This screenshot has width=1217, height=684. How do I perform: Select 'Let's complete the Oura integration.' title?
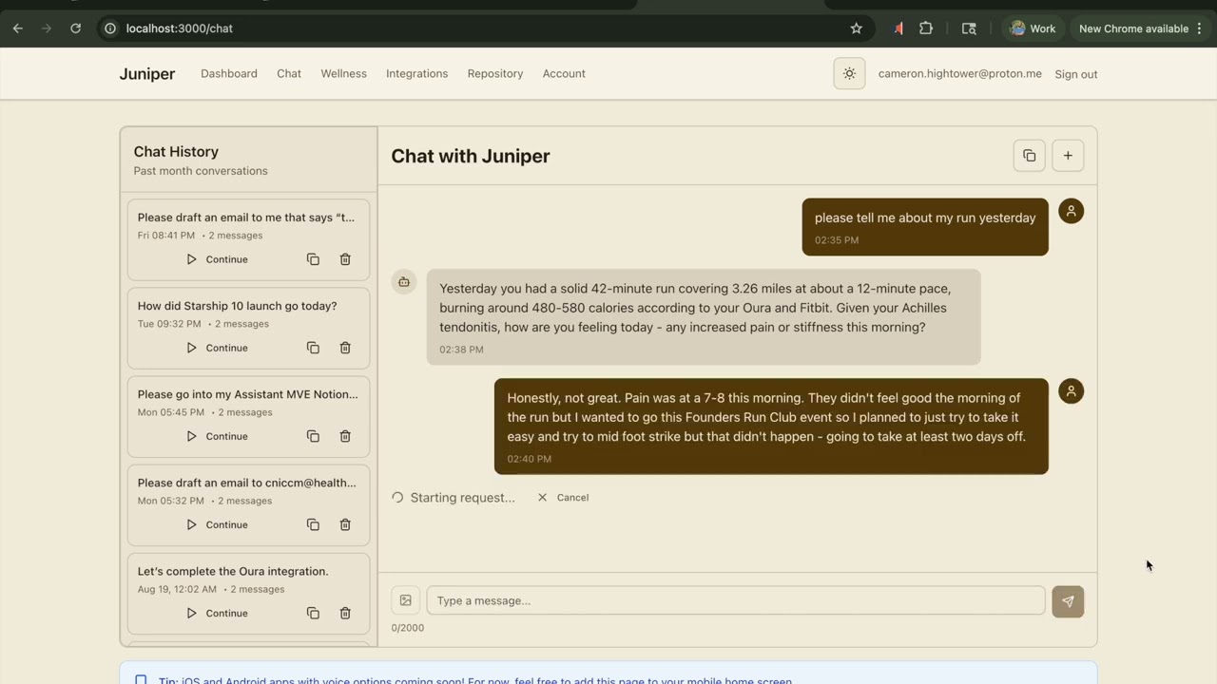pyautogui.click(x=233, y=571)
